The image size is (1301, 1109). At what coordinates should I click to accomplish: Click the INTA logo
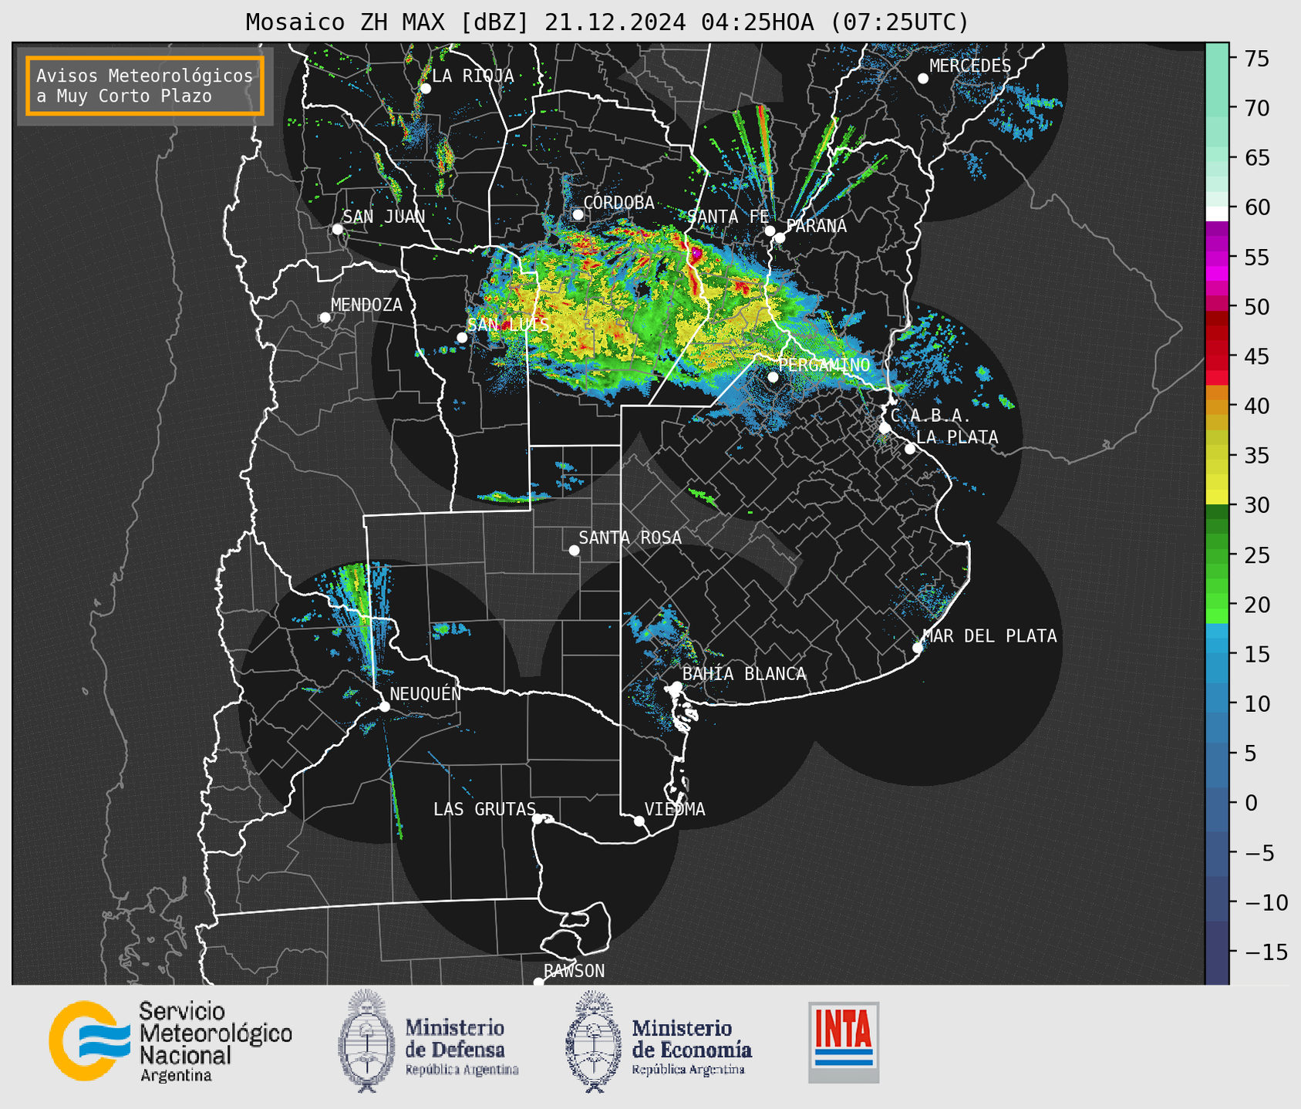pos(844,1042)
